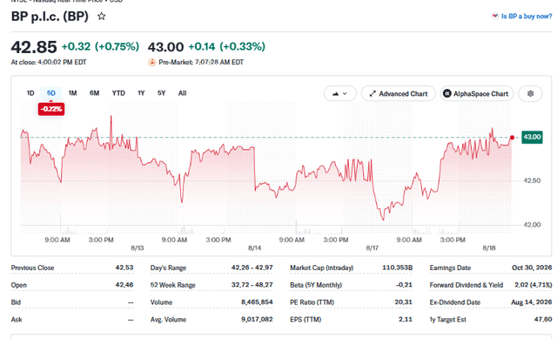This screenshot has width=557, height=339.
Task: Click the At close 4:00:02 PM EDT text
Action: coord(49,62)
